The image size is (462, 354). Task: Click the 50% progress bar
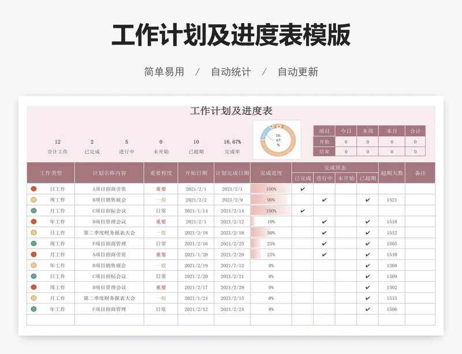point(261,233)
